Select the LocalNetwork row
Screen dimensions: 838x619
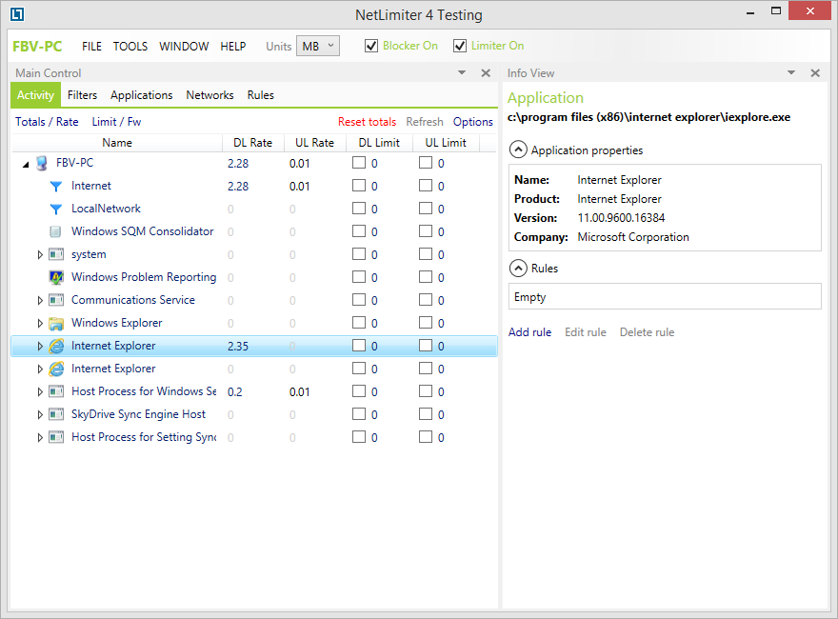(254, 209)
